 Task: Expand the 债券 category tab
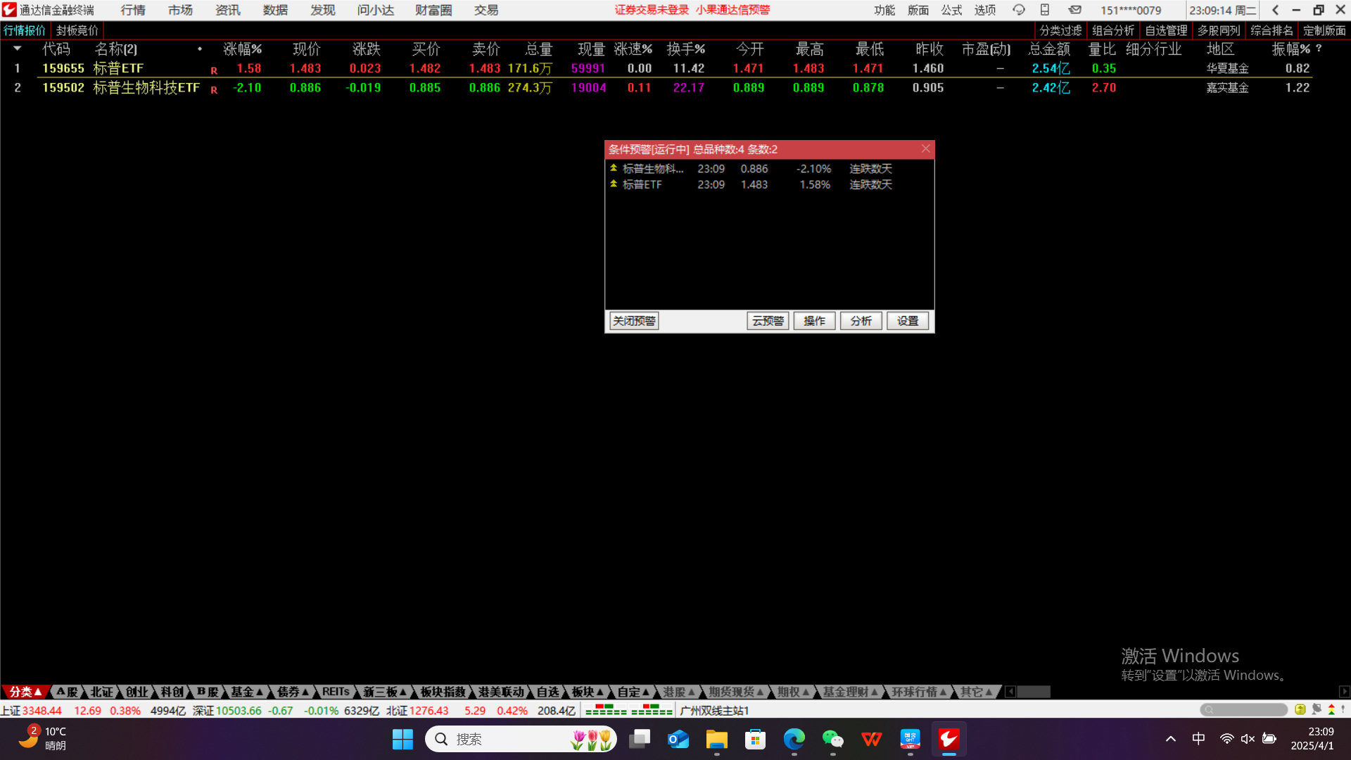coord(293,692)
